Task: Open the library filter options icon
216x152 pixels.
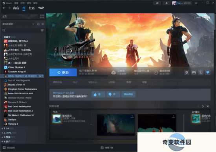Action: point(42,31)
